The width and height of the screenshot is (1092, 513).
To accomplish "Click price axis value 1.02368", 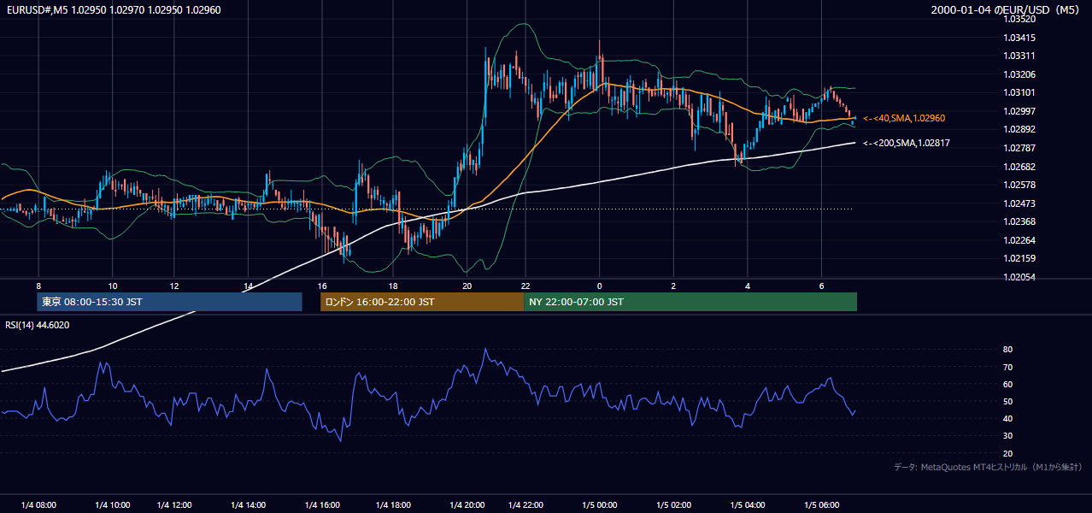I will click(1020, 221).
